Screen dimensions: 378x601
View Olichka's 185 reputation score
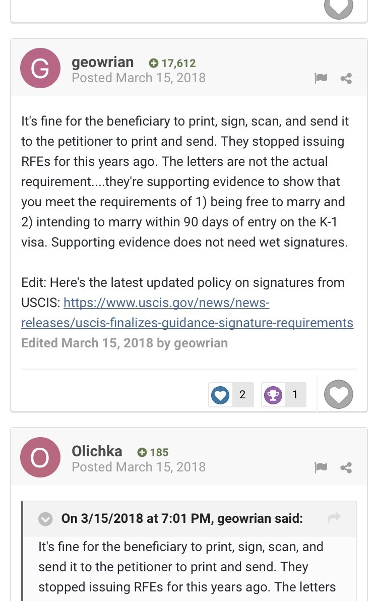(153, 452)
